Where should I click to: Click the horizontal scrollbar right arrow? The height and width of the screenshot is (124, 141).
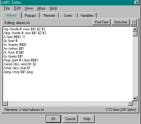pyautogui.click(x=130, y=103)
